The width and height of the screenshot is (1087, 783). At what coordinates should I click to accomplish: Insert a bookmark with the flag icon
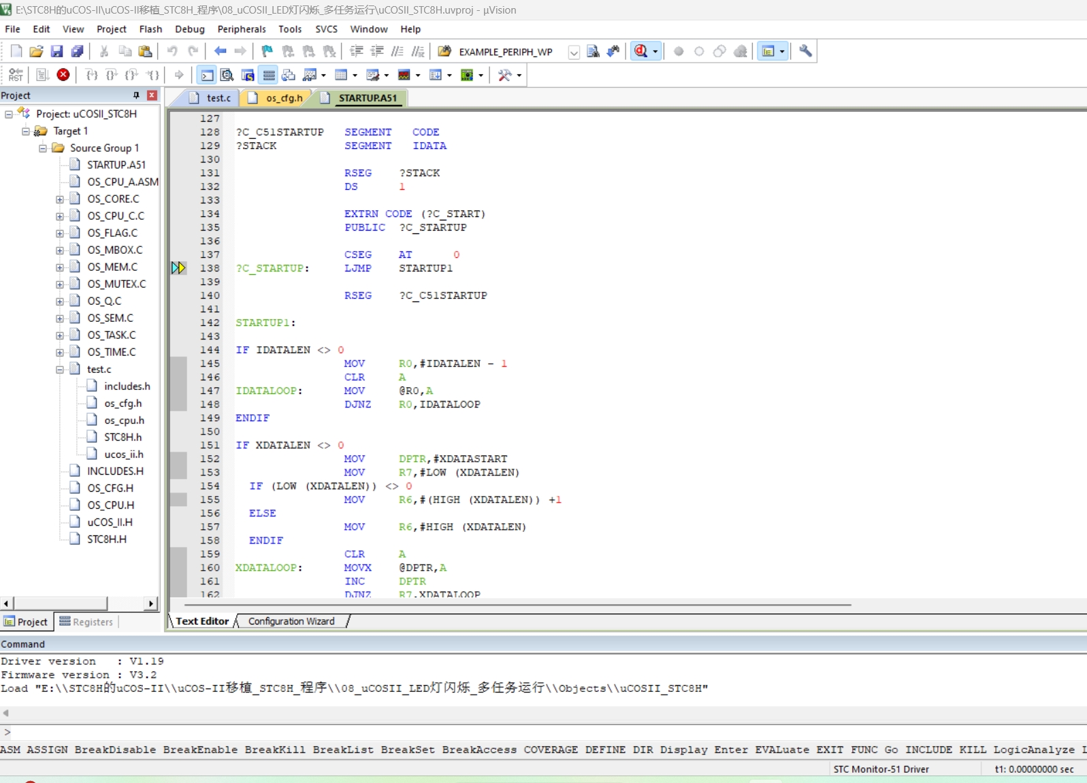tap(267, 51)
